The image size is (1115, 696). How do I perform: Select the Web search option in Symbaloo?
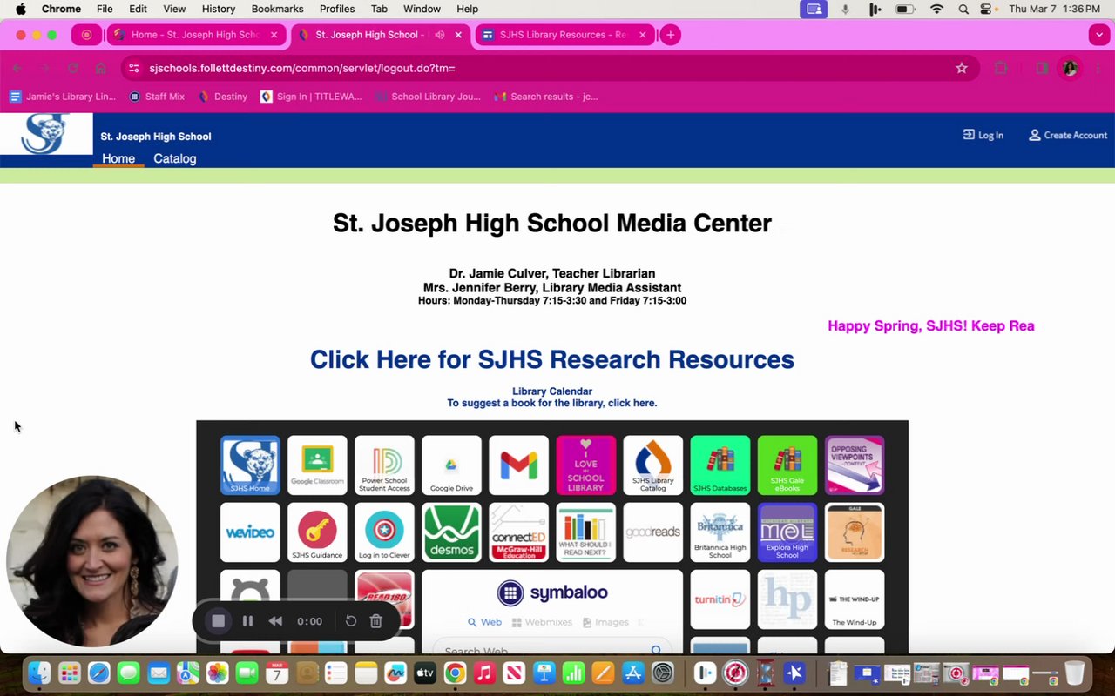485,622
